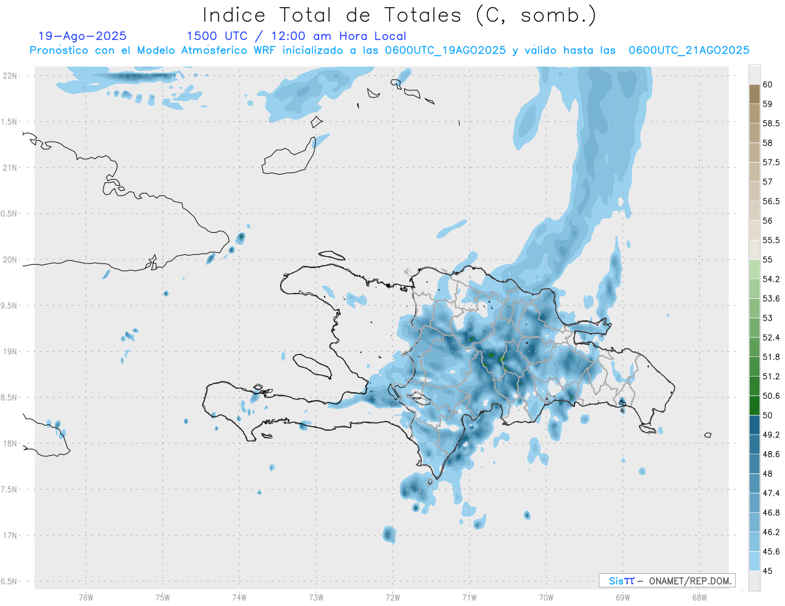Click the colorbar value "59"
The image size is (785, 606).
pyautogui.click(x=768, y=104)
